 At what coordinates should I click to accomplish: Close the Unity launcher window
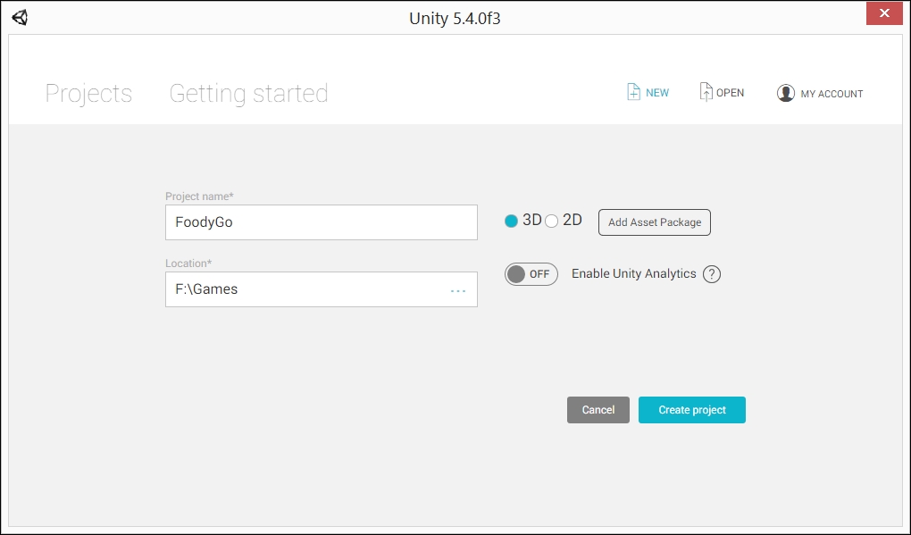pos(884,13)
